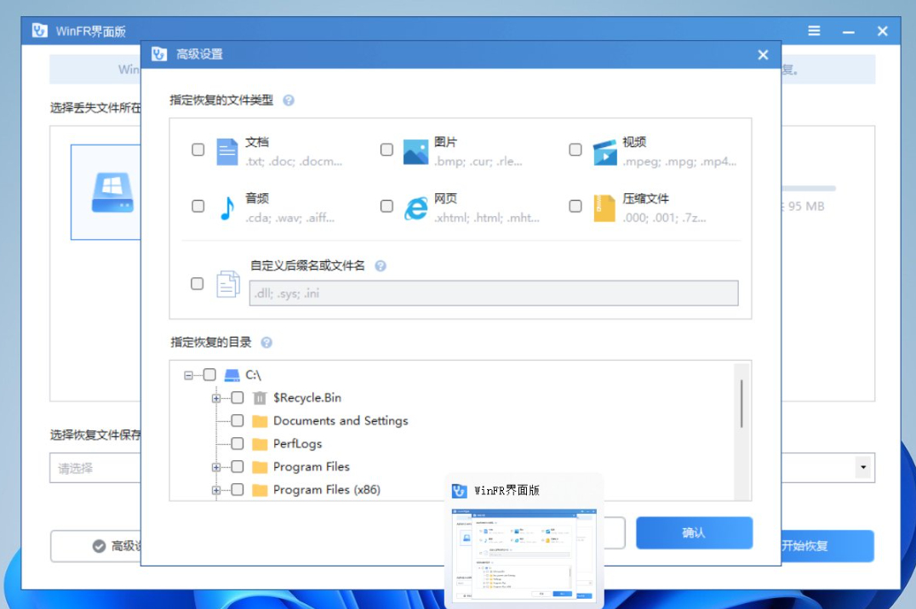This screenshot has width=916, height=609.
Task: Click the PerfLogs folder icon
Action: point(260,444)
